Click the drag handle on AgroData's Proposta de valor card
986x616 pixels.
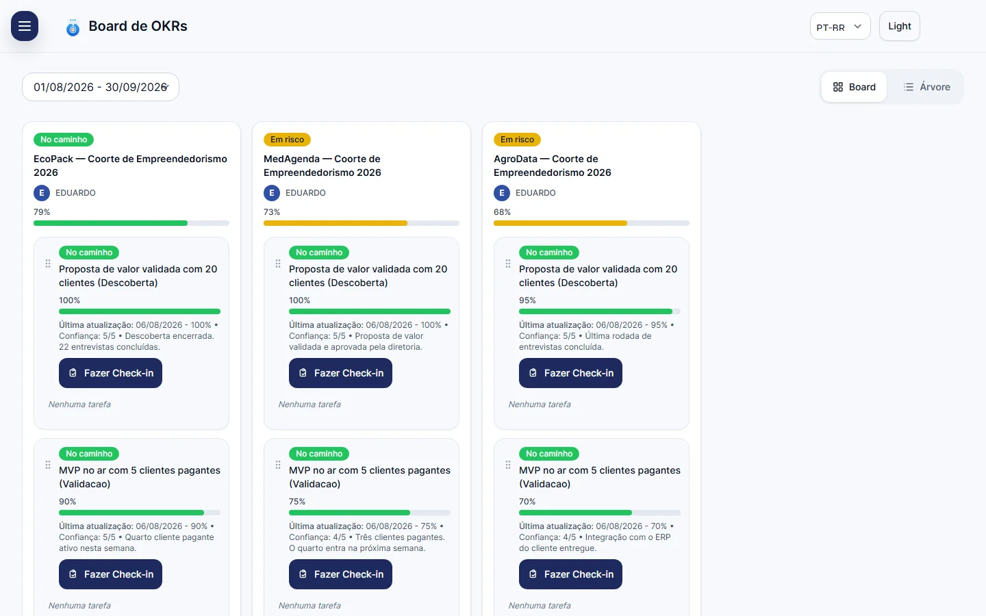tap(508, 264)
